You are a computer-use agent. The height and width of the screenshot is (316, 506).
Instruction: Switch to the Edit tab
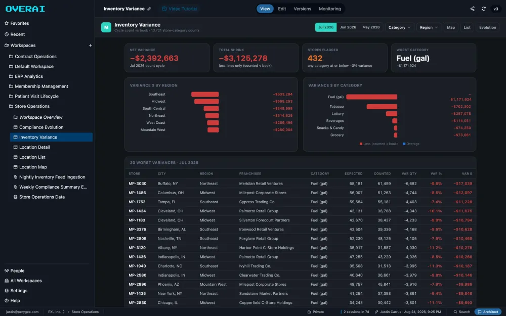282,9
